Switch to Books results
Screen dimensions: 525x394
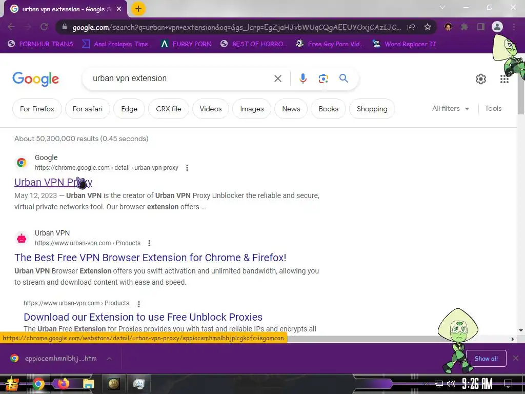329,109
